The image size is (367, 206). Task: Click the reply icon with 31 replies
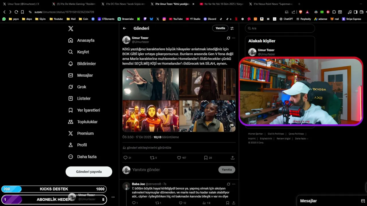[x=125, y=158]
